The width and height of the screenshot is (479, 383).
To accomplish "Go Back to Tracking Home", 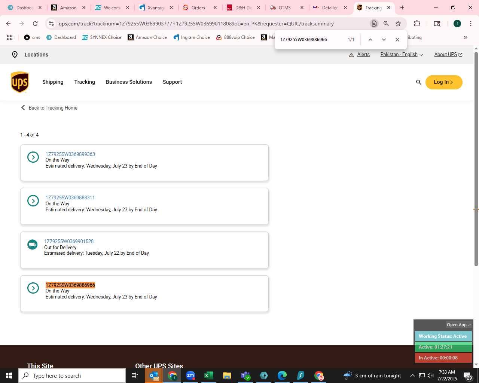I will tap(49, 108).
